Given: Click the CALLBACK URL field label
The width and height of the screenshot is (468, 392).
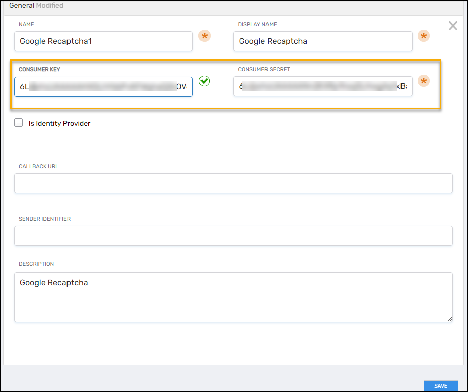Looking at the screenshot, I should coord(39,166).
